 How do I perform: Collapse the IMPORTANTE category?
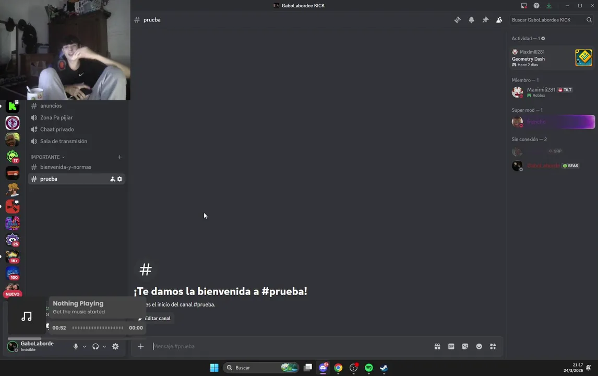coord(47,157)
